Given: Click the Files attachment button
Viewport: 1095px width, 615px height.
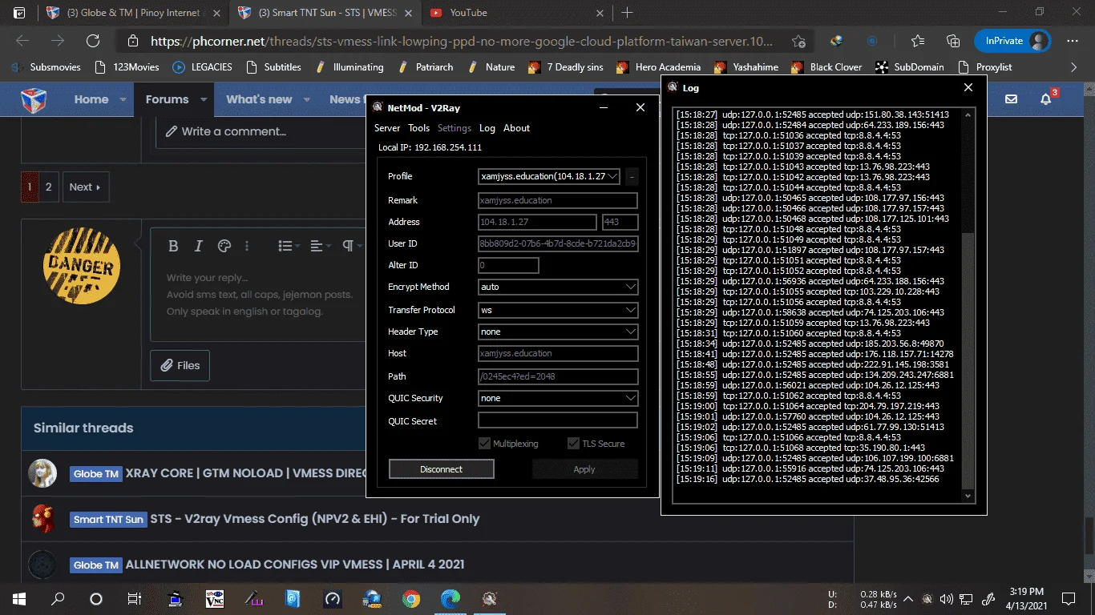Looking at the screenshot, I should pos(180,365).
